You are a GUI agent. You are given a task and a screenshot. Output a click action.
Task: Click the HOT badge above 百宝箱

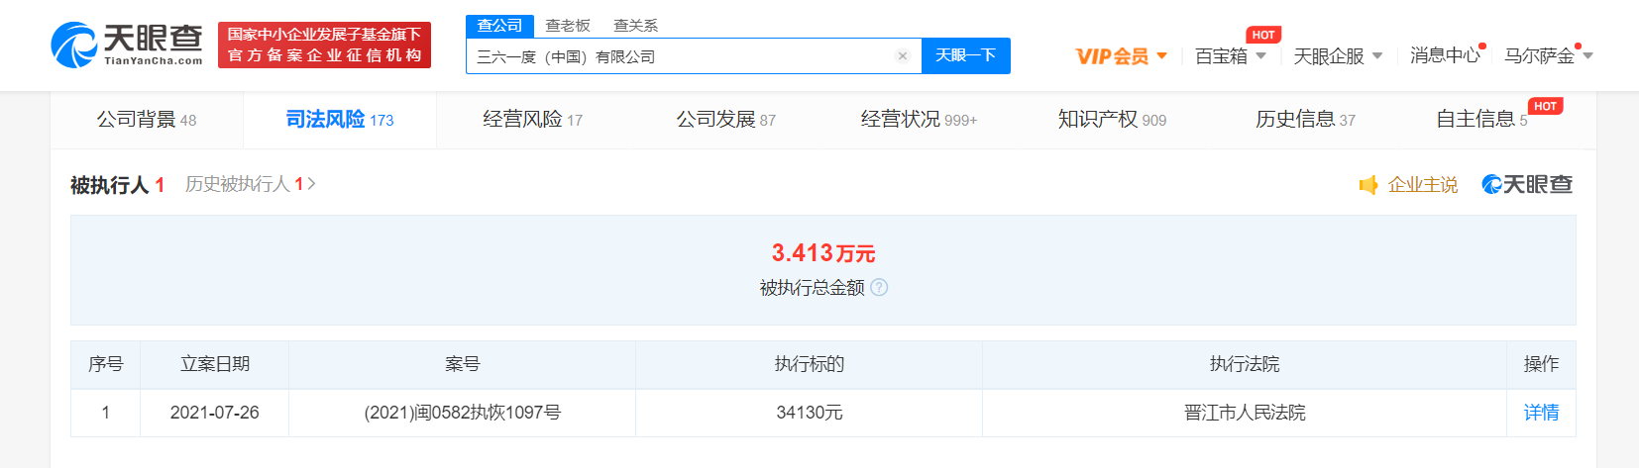[1263, 35]
